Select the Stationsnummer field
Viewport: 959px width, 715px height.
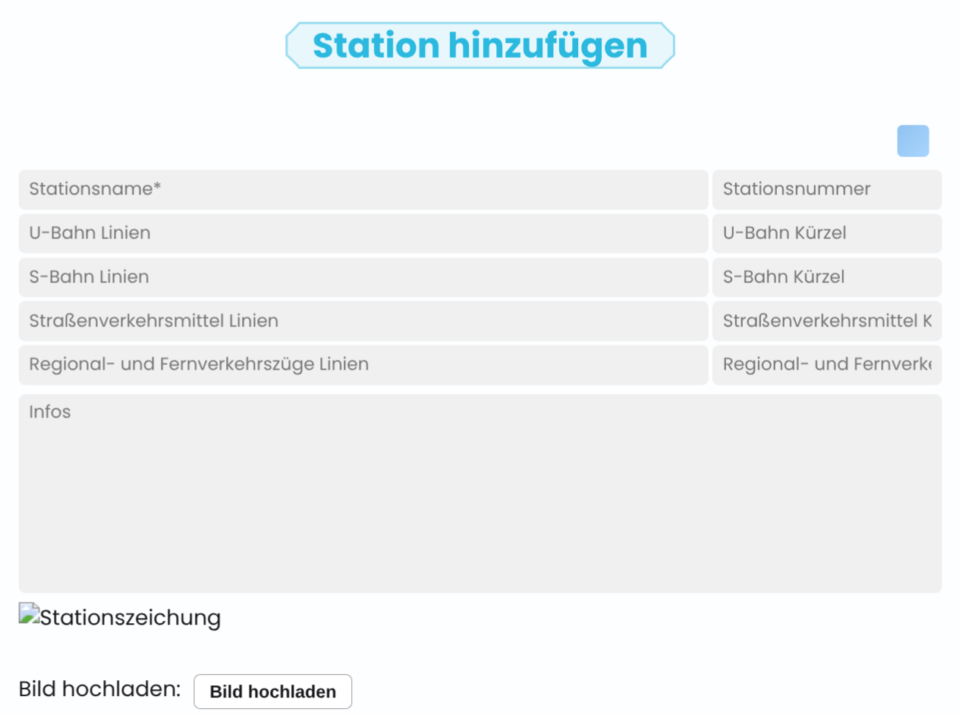click(826, 190)
